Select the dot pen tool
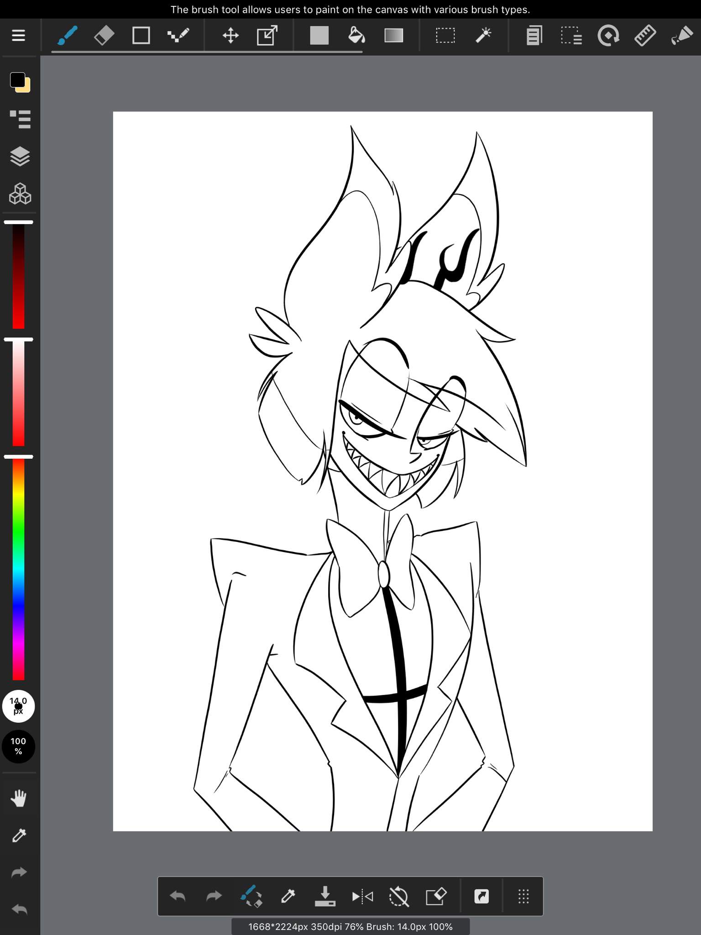This screenshot has height=935, width=701. [178, 35]
